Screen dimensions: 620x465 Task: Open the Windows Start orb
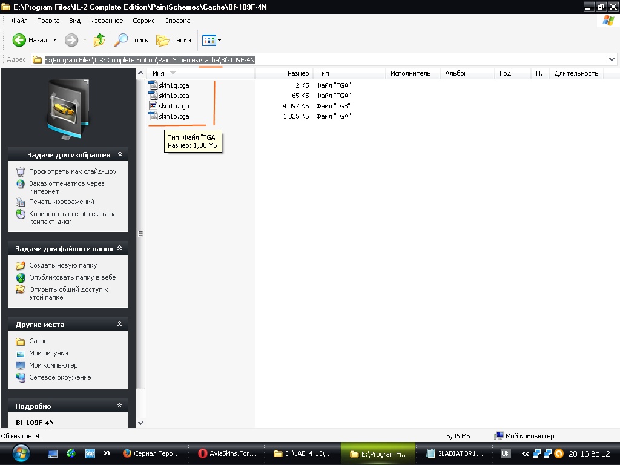point(21,453)
